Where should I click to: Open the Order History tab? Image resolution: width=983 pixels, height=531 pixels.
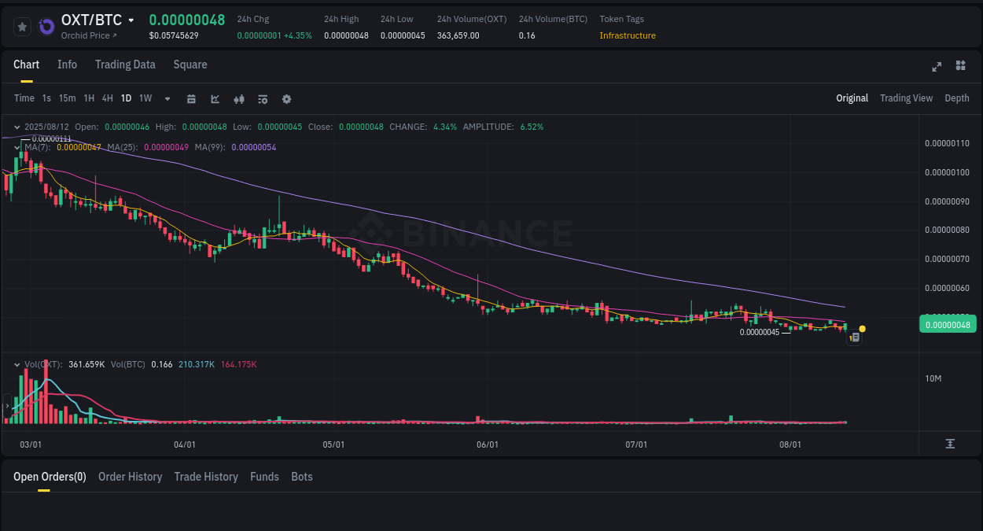(130, 477)
